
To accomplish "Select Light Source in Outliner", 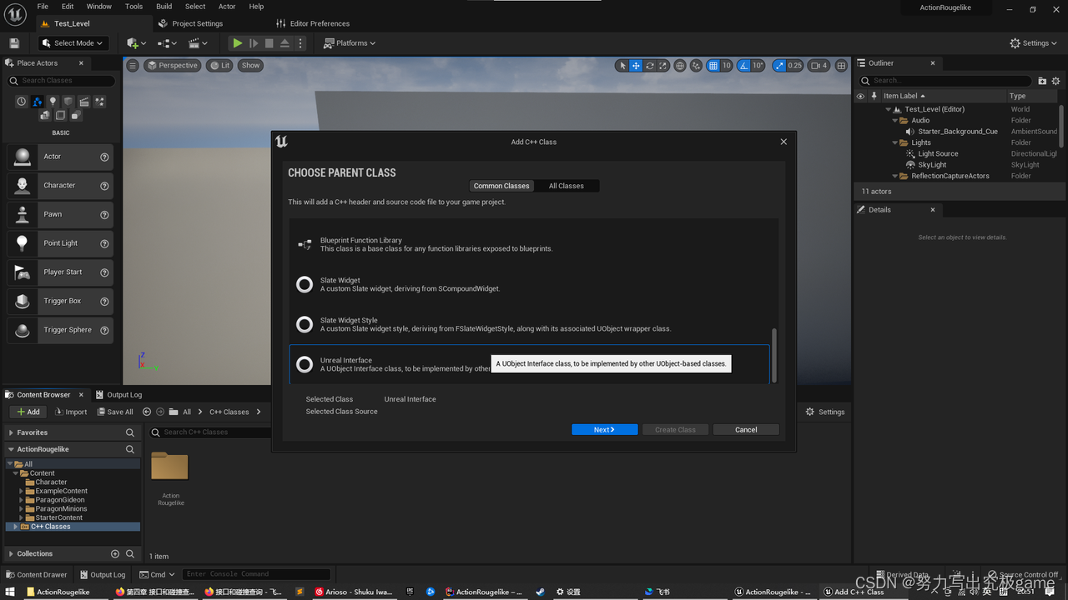I will [938, 153].
